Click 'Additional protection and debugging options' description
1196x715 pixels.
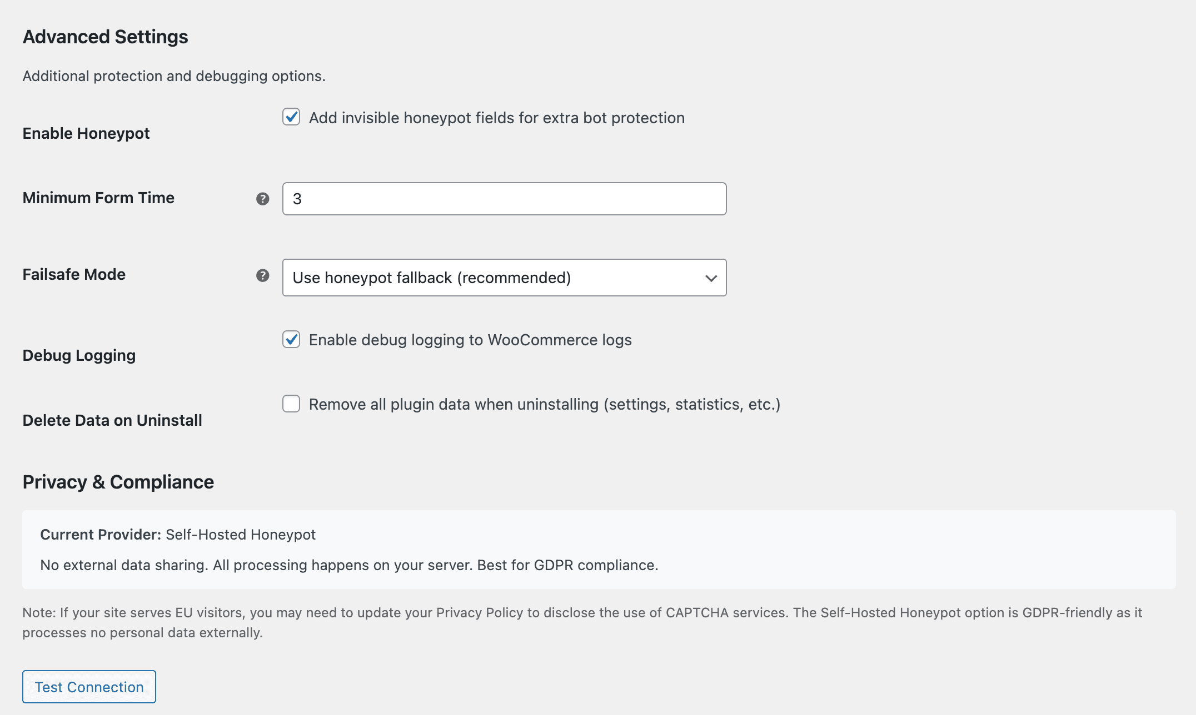(x=174, y=76)
